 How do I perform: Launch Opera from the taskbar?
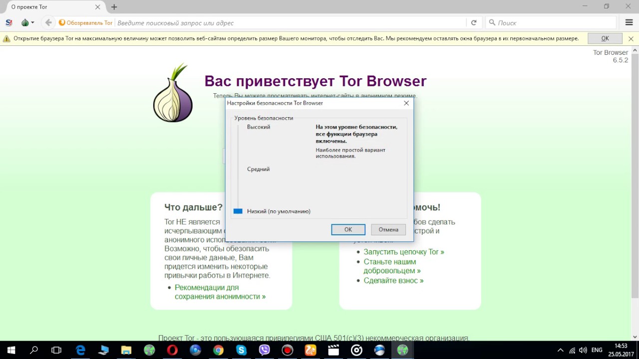[172, 350]
